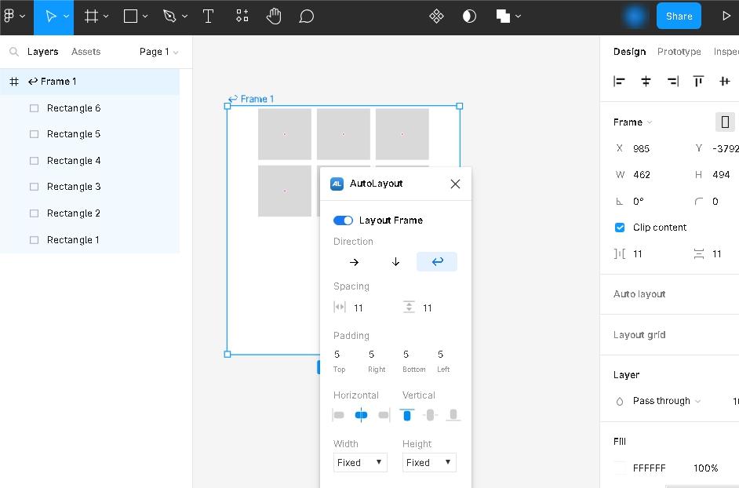The image size is (739, 488).
Task: Select the wrap direction icon
Action: [437, 262]
